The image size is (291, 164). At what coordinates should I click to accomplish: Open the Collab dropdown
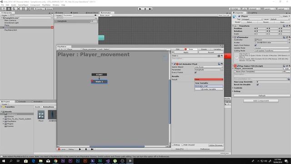click(235, 9)
